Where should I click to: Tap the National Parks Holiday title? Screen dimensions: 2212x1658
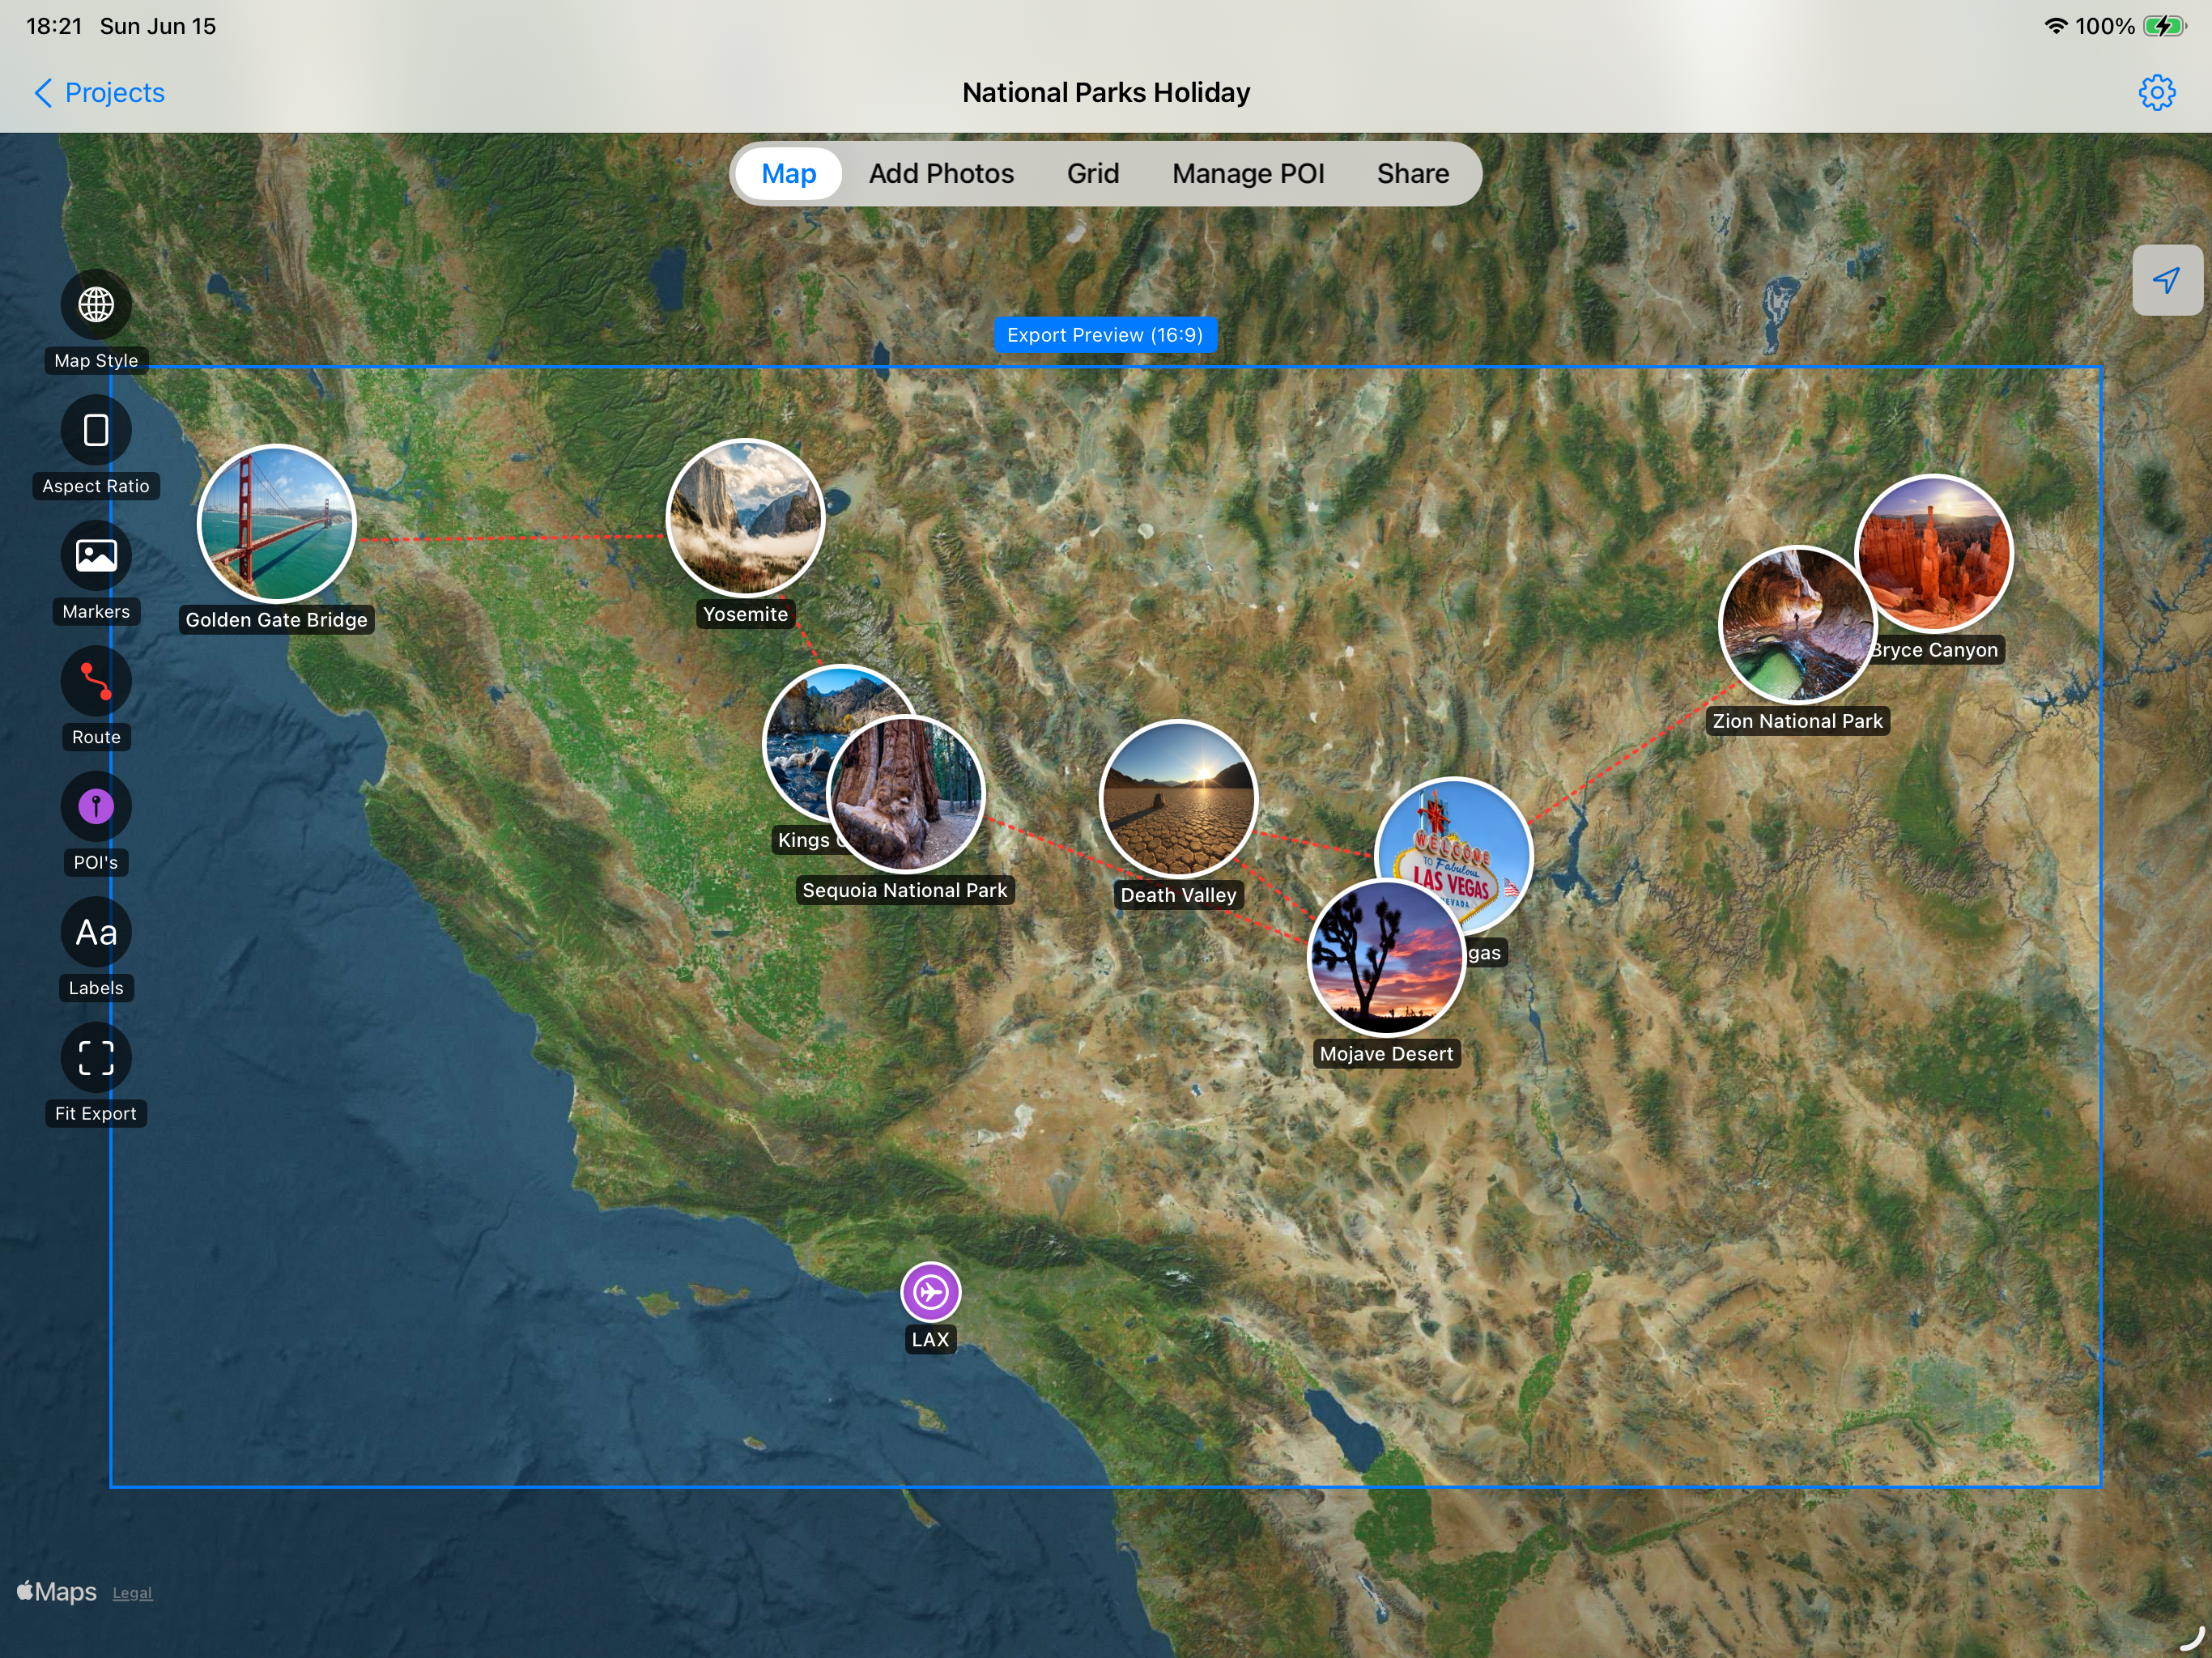pos(1105,92)
